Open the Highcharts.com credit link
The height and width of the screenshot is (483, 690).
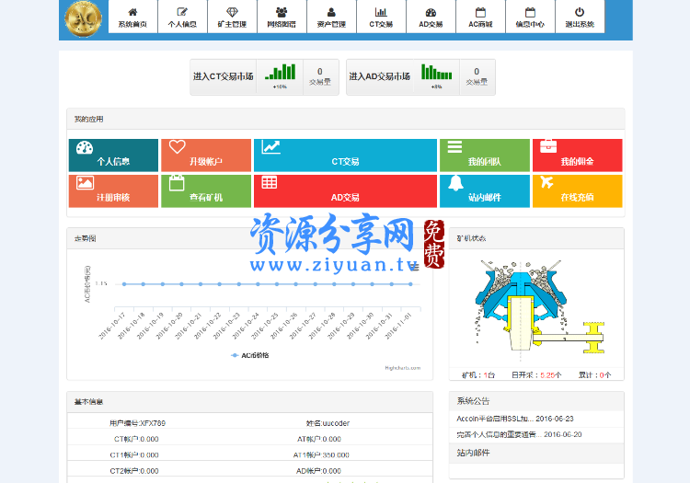pos(403,368)
